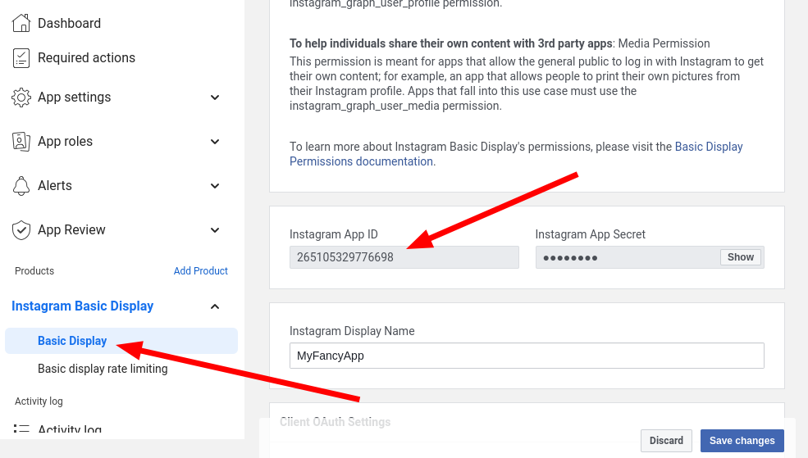Click the App roles badge icon

(x=21, y=142)
